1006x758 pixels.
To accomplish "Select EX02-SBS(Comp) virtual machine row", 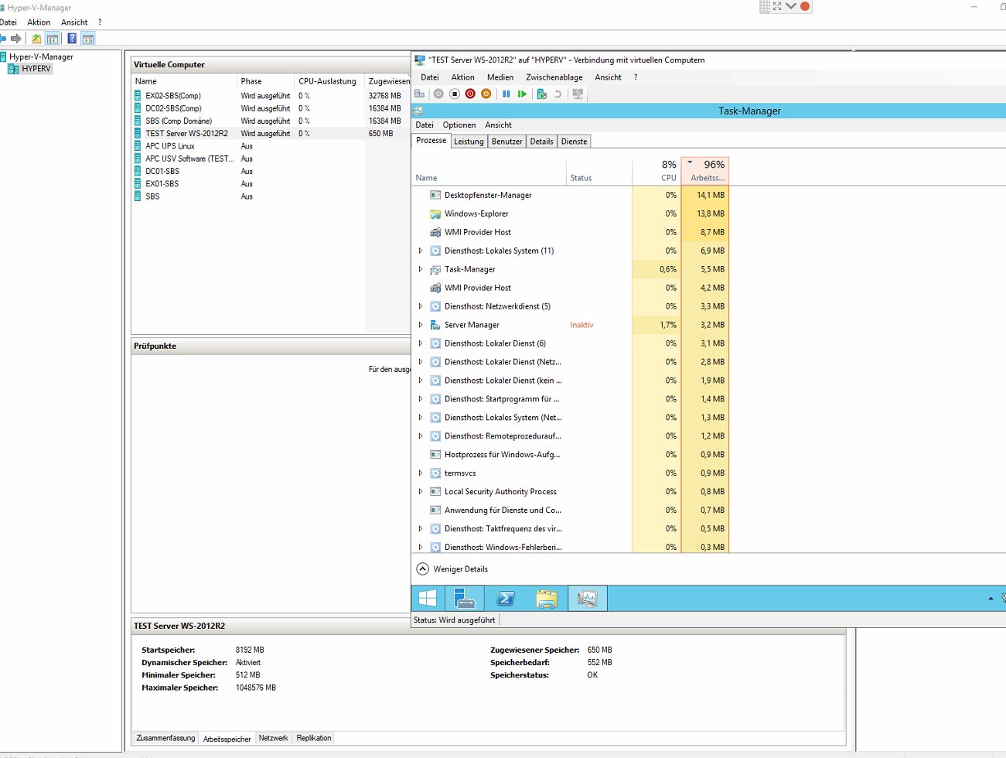I will 271,96.
